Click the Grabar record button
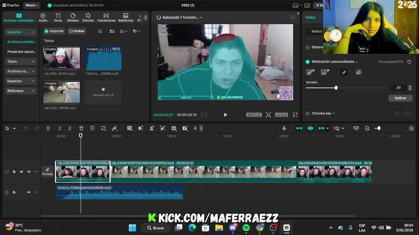Screen dimensions: 419x235 pos(77,31)
